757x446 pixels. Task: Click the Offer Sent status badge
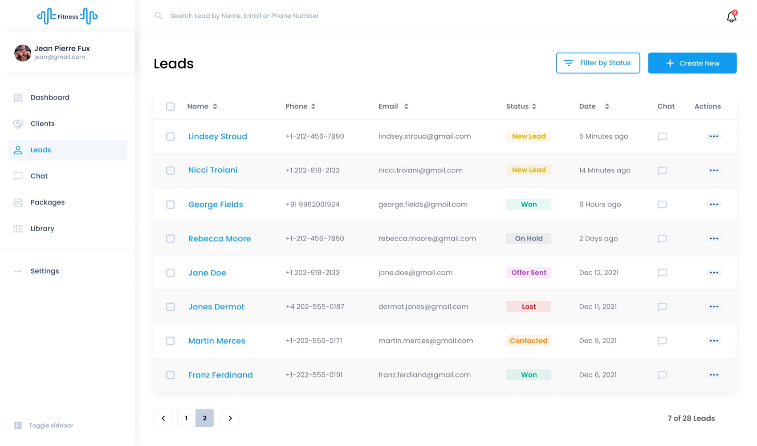[529, 273]
